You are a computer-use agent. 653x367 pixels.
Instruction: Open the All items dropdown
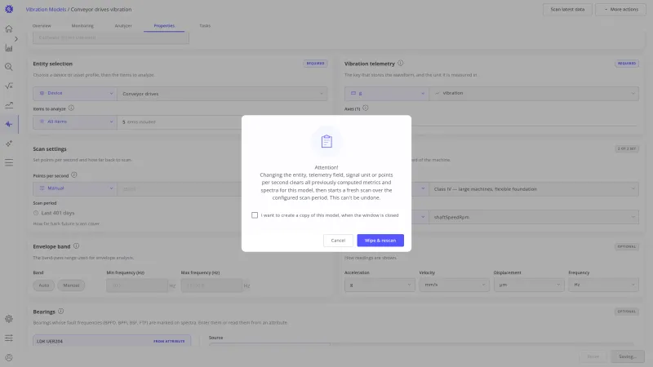75,122
